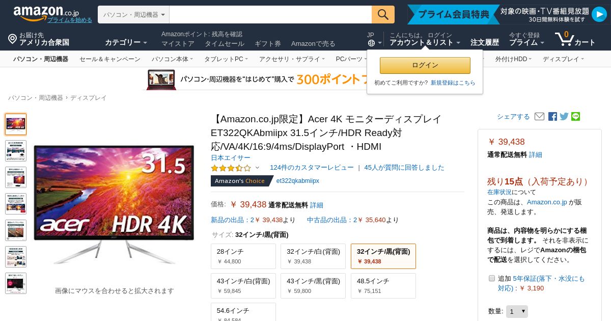Click the 新規登録はこちら link

(453, 83)
